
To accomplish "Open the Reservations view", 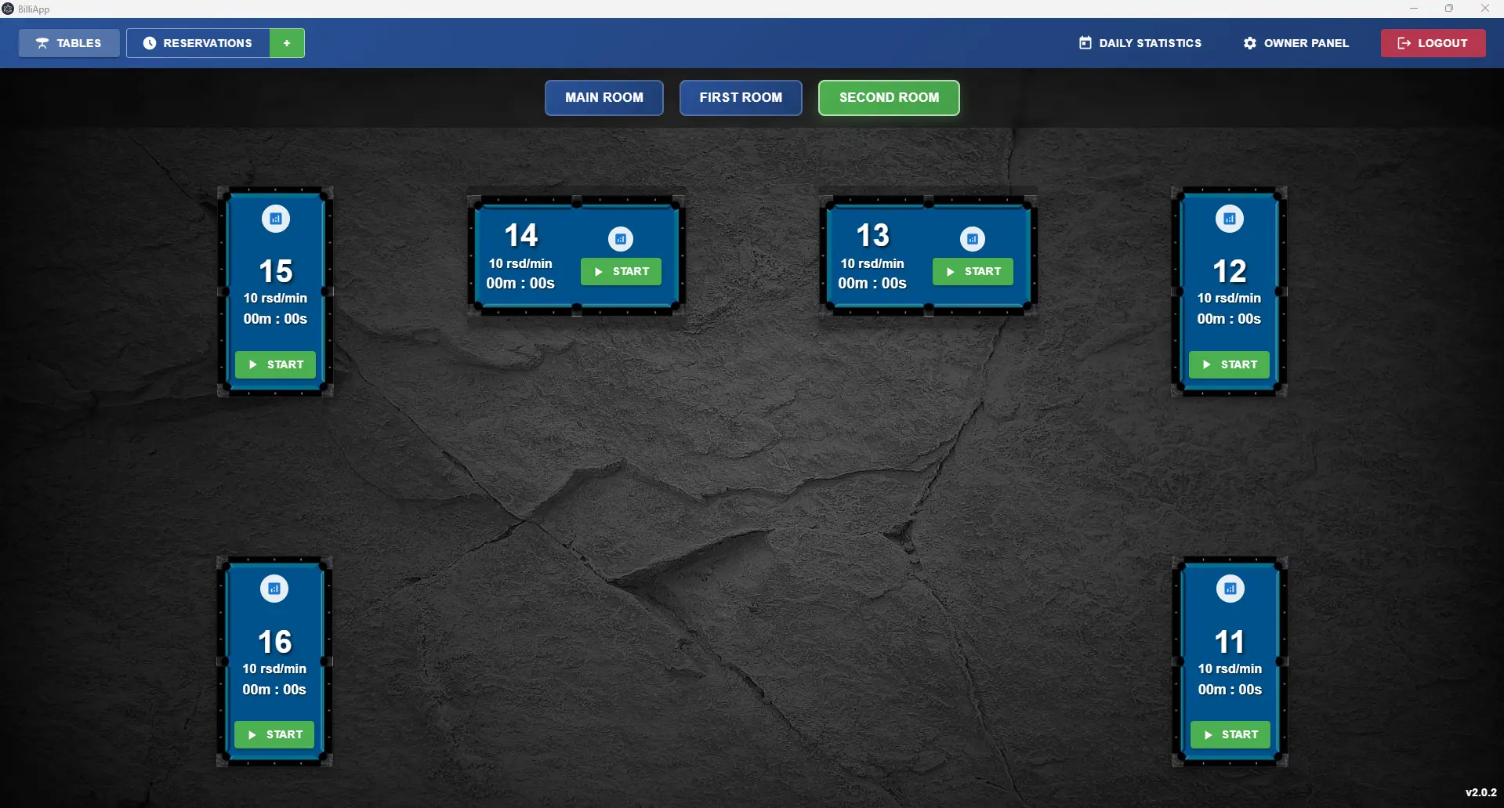I will [x=198, y=43].
